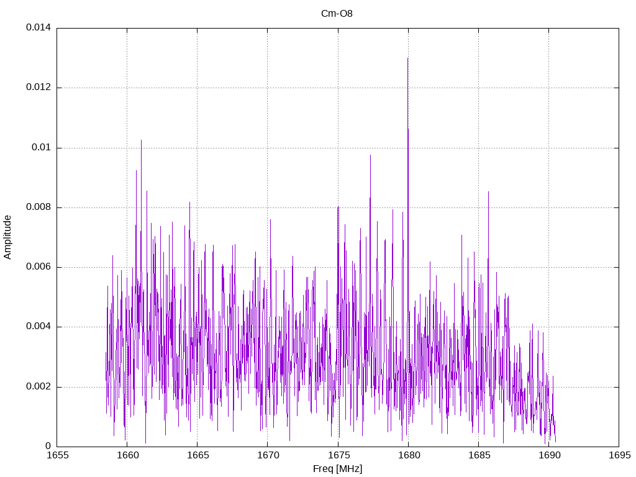
Task: Click the x-axis tick label 1690
Action: (x=550, y=455)
